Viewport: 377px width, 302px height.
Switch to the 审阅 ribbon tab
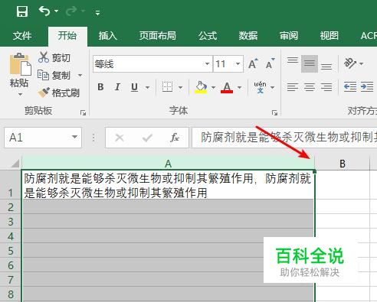289,36
